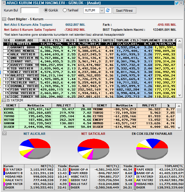Click NetHacim header in left stock table
This screenshot has width=185, height=192.
(36, 106)
